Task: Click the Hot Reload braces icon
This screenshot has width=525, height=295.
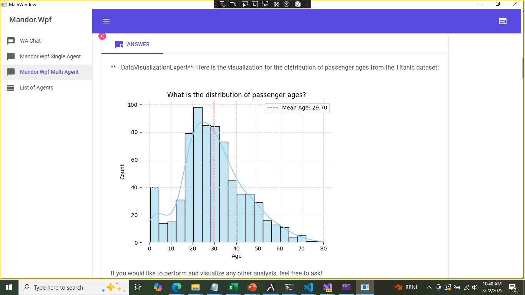Action: point(276,4)
